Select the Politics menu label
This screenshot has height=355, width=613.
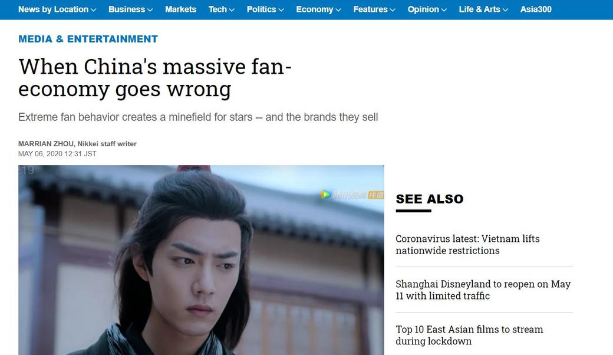tap(261, 9)
